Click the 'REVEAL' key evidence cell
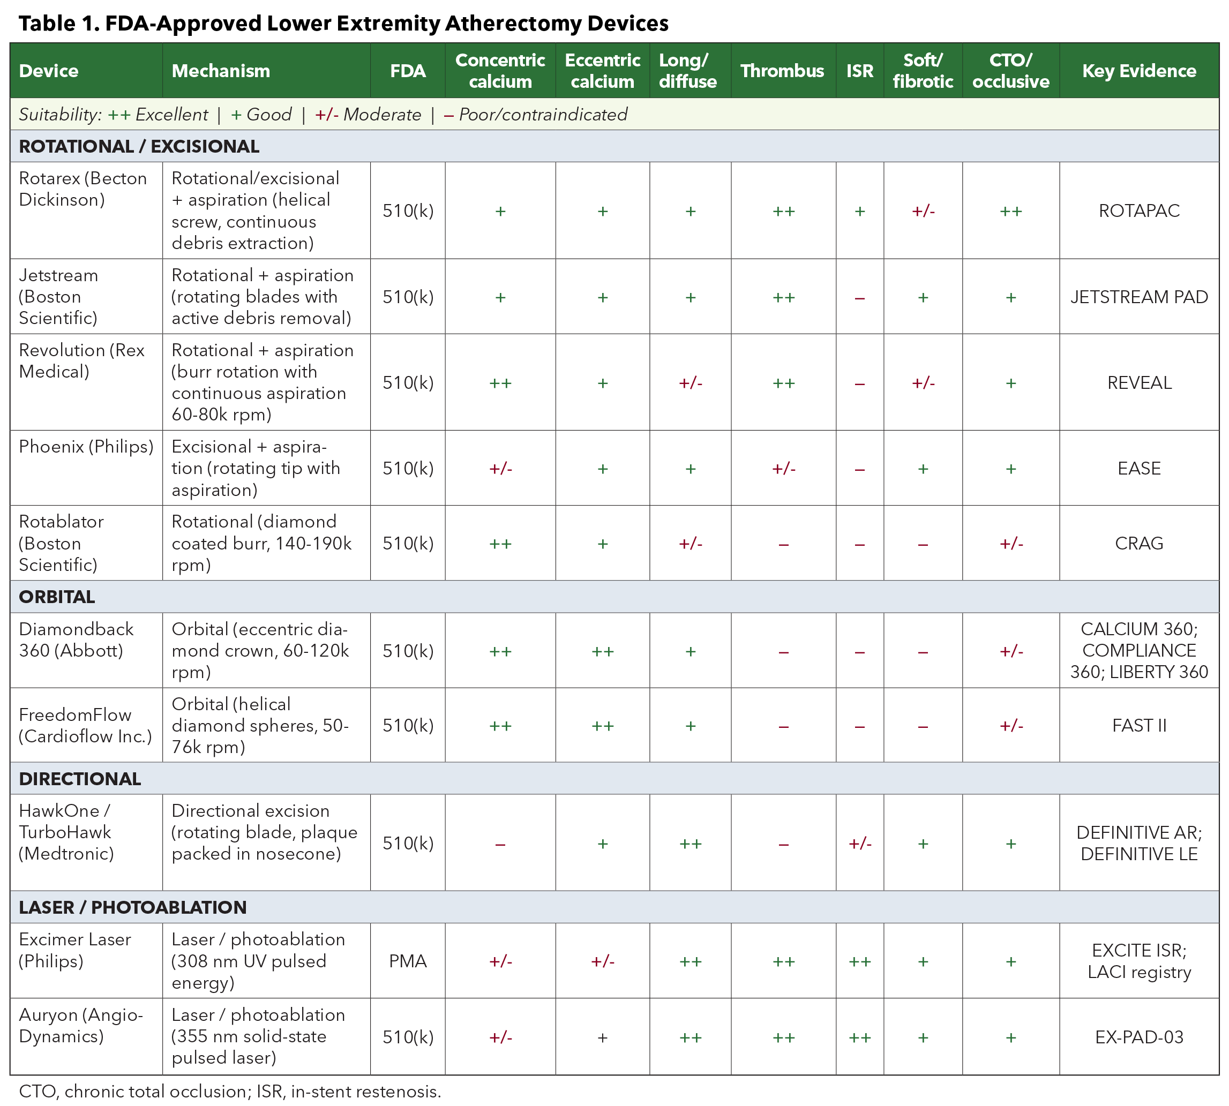1229x1106 pixels. 1139,383
